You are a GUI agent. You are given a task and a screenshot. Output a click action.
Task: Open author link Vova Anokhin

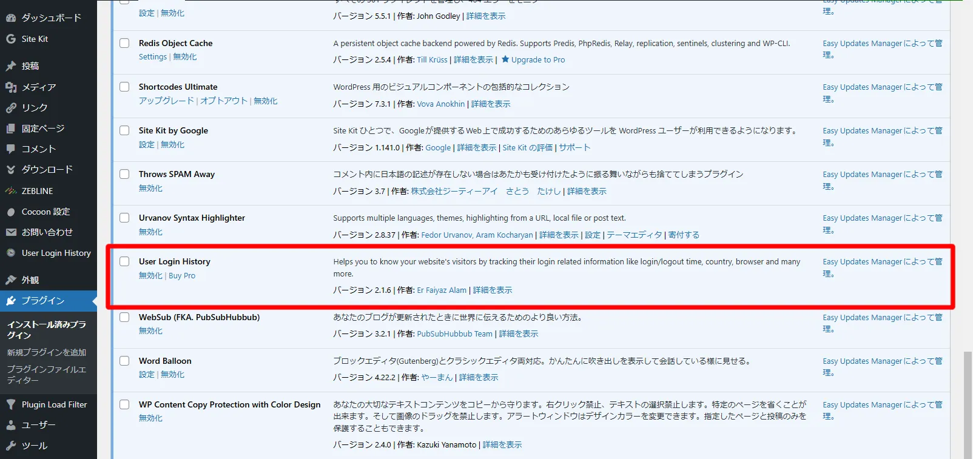pyautogui.click(x=441, y=104)
